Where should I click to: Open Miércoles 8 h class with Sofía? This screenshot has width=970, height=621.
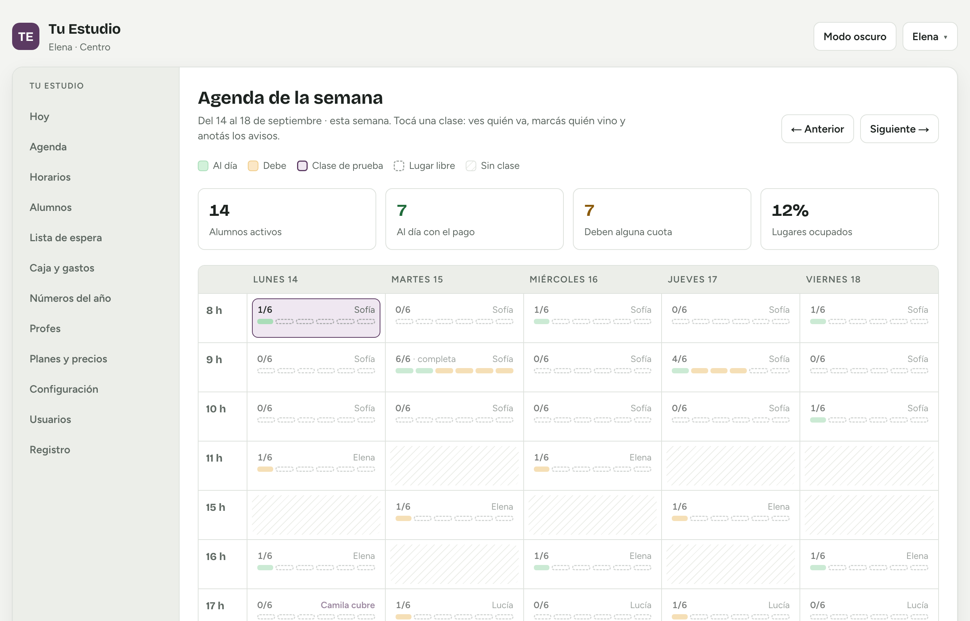pos(592,318)
